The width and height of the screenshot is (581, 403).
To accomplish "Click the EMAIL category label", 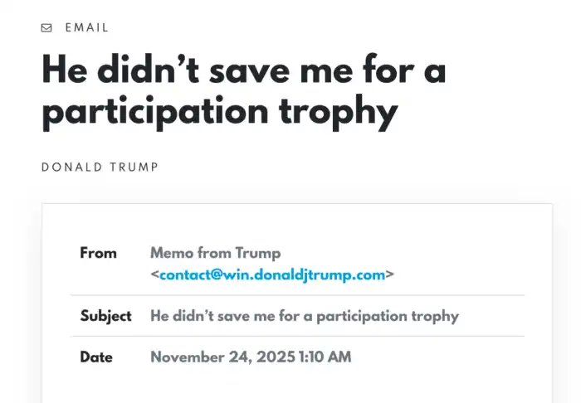I will pos(87,28).
